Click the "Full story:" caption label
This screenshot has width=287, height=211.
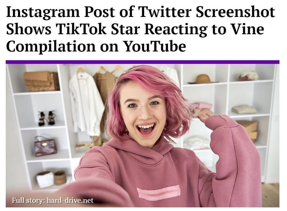pyautogui.click(x=28, y=200)
